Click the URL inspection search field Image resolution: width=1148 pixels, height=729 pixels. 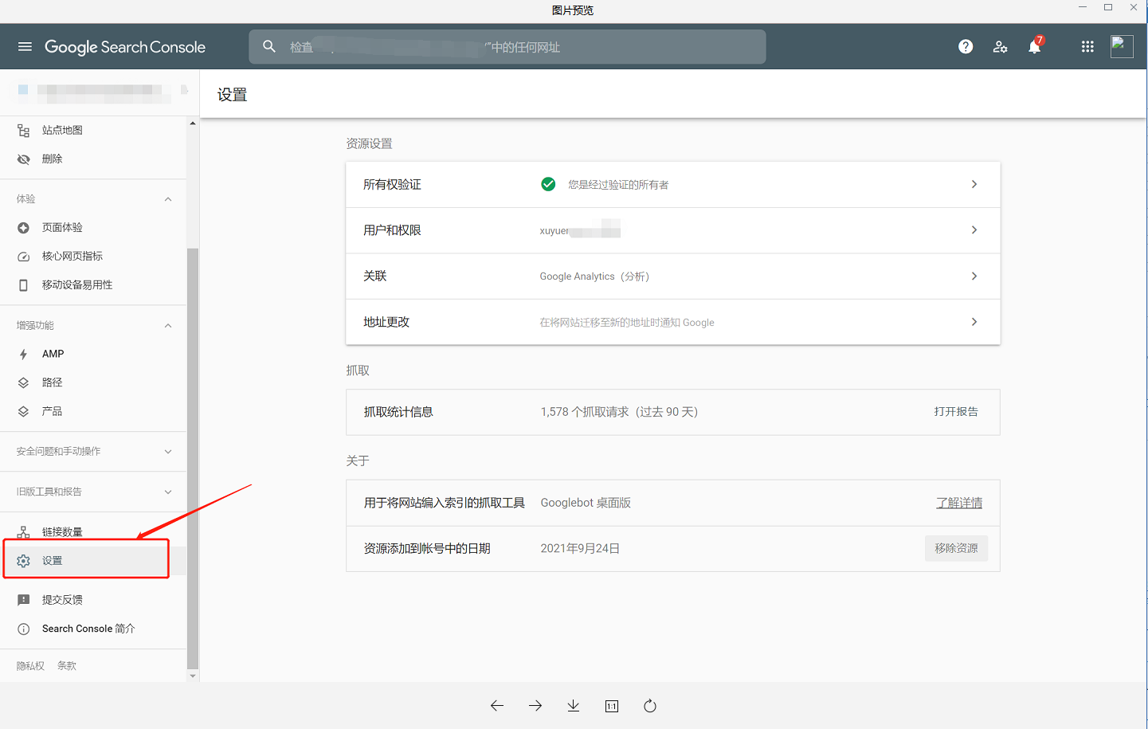[507, 47]
